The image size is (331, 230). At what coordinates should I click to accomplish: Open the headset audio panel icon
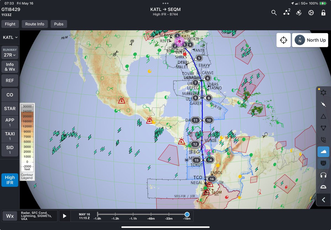323,175
